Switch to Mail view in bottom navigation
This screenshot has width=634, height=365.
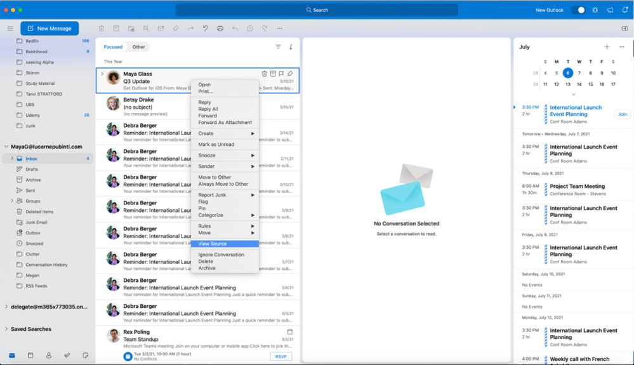pos(12,355)
